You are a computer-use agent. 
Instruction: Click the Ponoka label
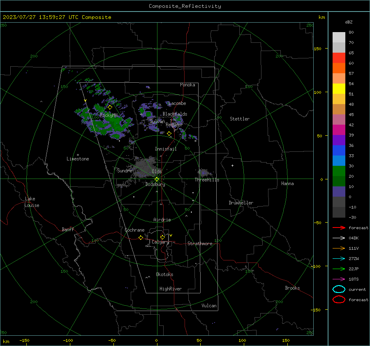(x=187, y=85)
